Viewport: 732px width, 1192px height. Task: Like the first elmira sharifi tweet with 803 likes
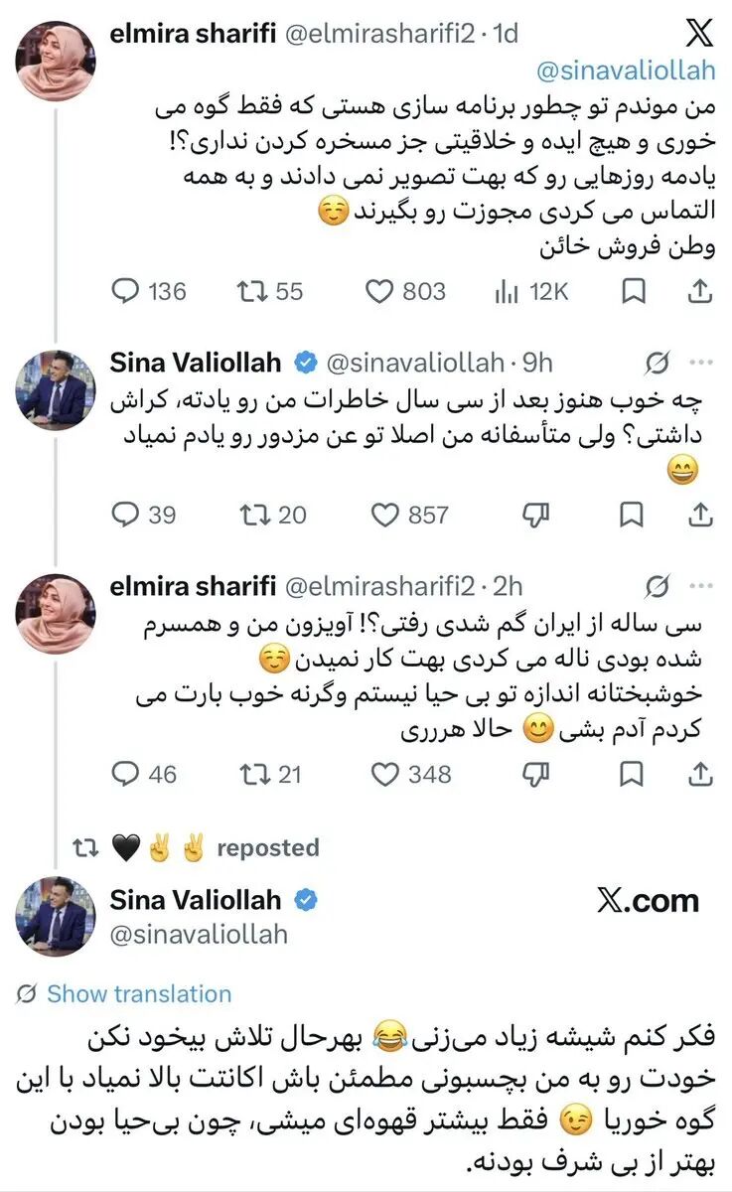click(405, 291)
